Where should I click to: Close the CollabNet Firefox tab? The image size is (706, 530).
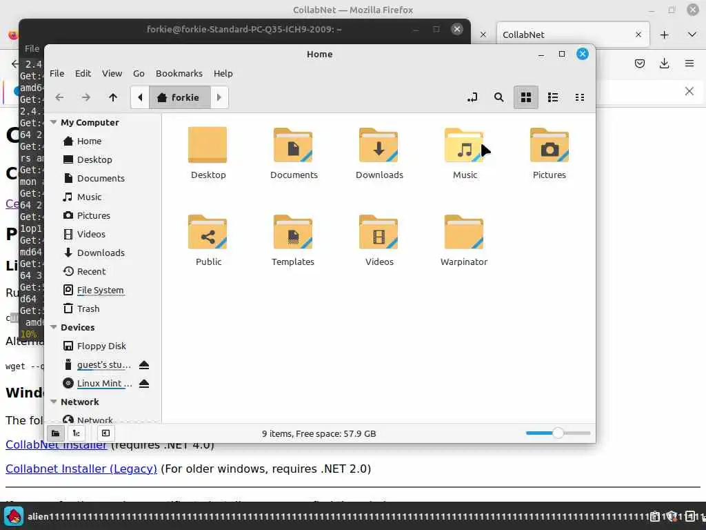638,35
